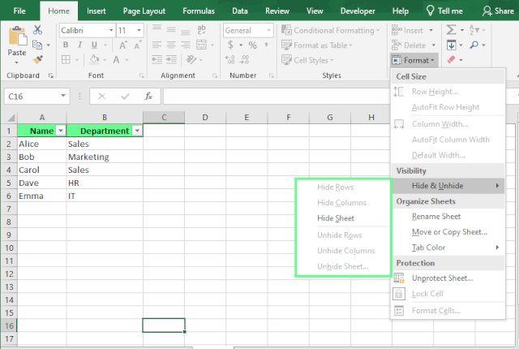The image size is (519, 349).
Task: Click the Hide & Unhide menu item
Action: click(x=448, y=185)
